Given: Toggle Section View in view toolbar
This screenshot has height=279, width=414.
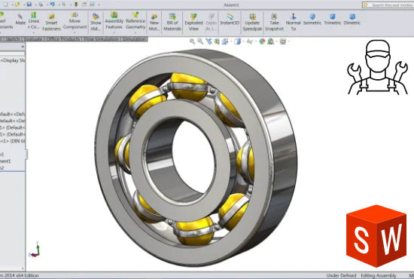Looking at the screenshot, I should tap(217, 41).
